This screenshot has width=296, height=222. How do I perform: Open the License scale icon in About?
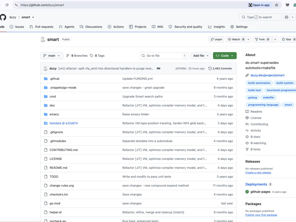[x=247, y=118]
